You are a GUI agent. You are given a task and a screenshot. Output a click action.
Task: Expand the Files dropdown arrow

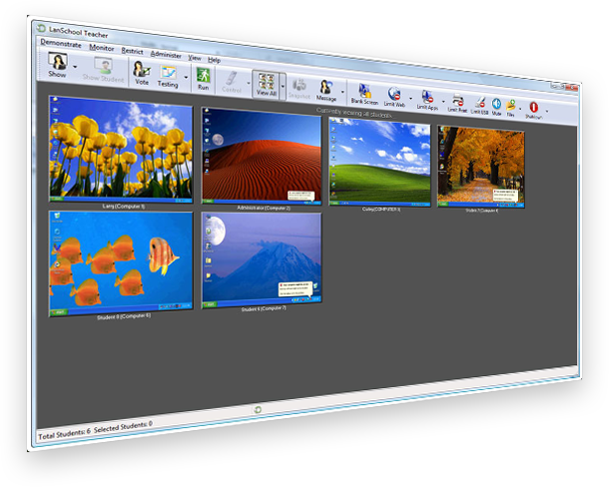pos(520,109)
